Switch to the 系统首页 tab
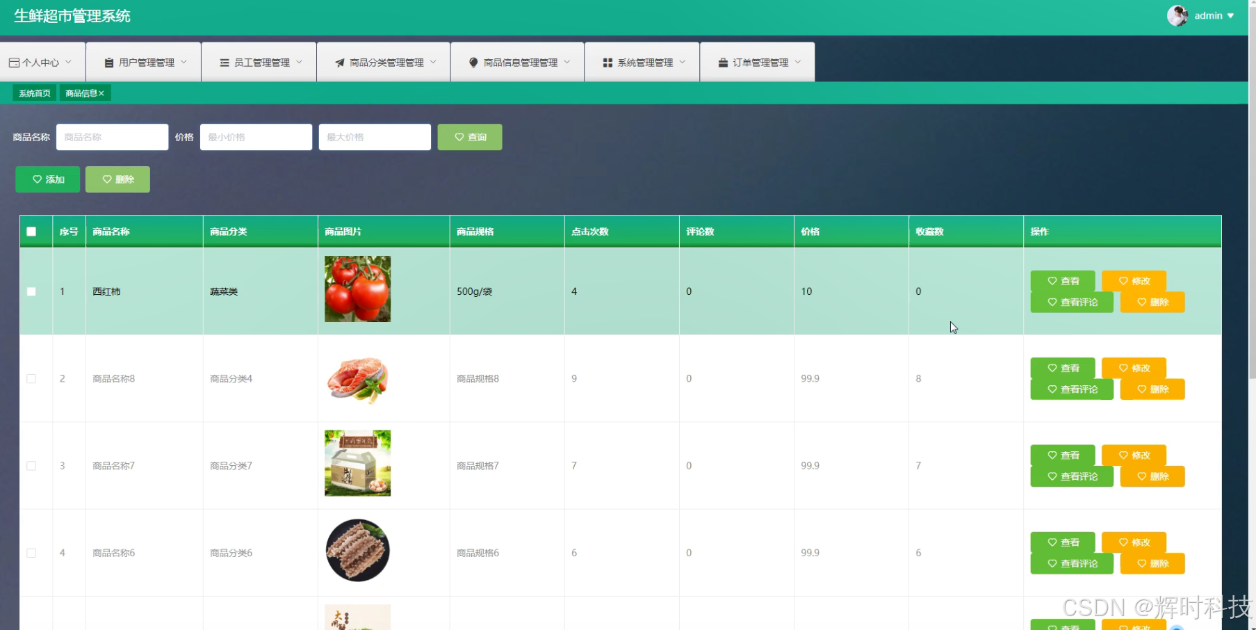This screenshot has width=1256, height=630. 35,93
